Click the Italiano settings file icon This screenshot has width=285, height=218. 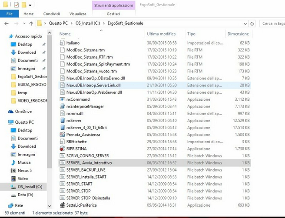pyautogui.click(x=62, y=43)
